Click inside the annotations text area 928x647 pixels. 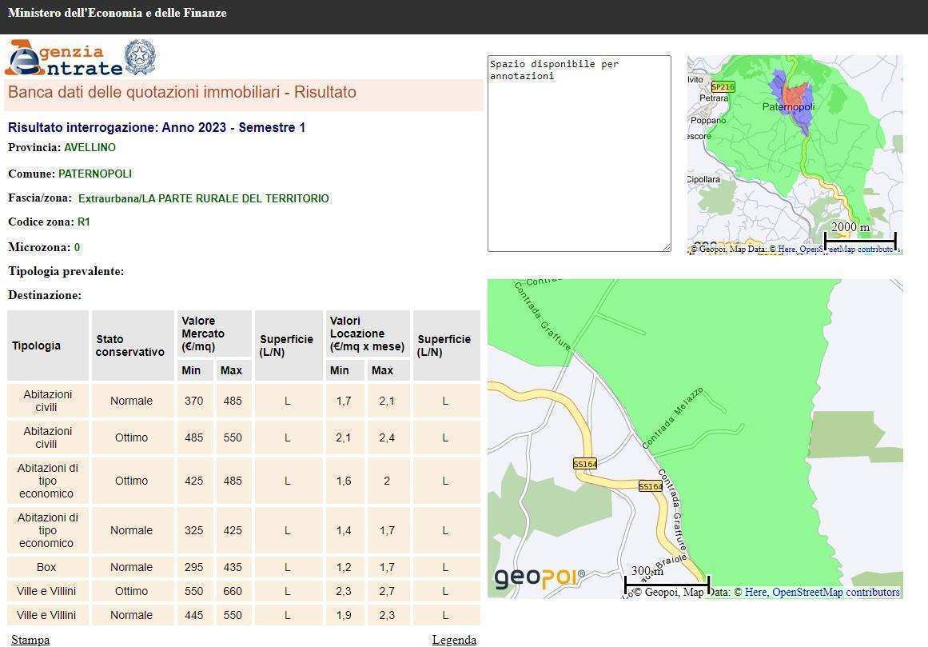click(x=579, y=160)
